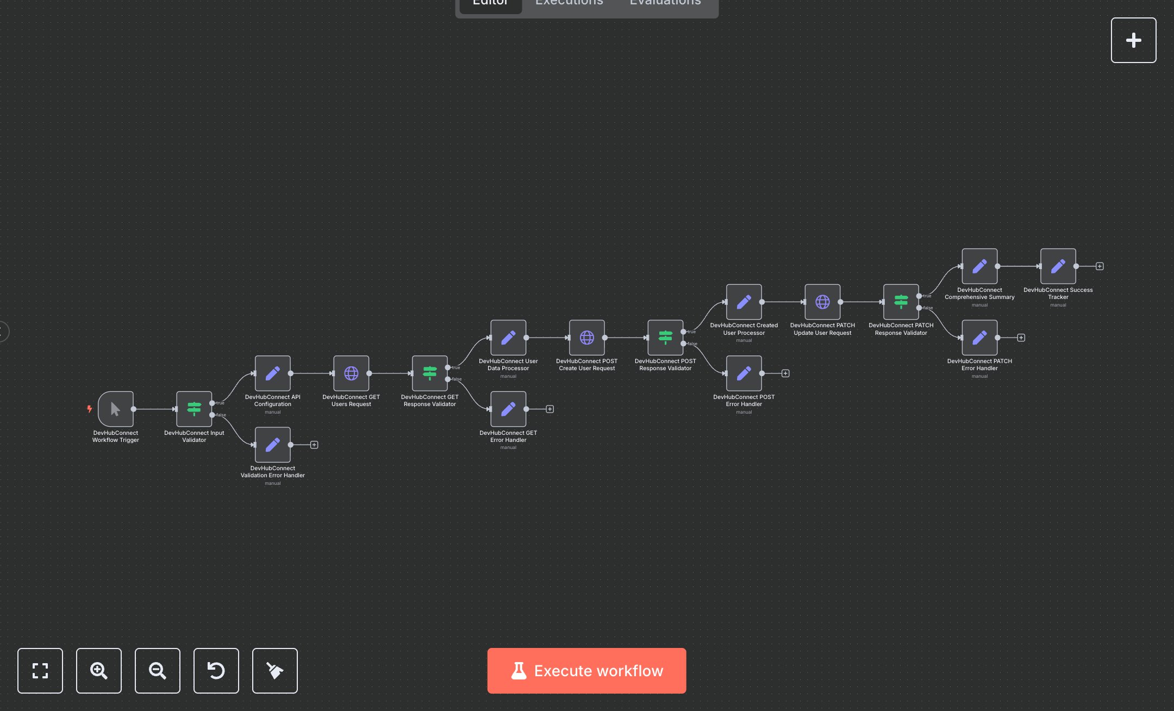Viewport: 1174px width, 711px height.
Task: Select the DevHubConnect PATCH Response Validator switch icon
Action: [x=901, y=302]
